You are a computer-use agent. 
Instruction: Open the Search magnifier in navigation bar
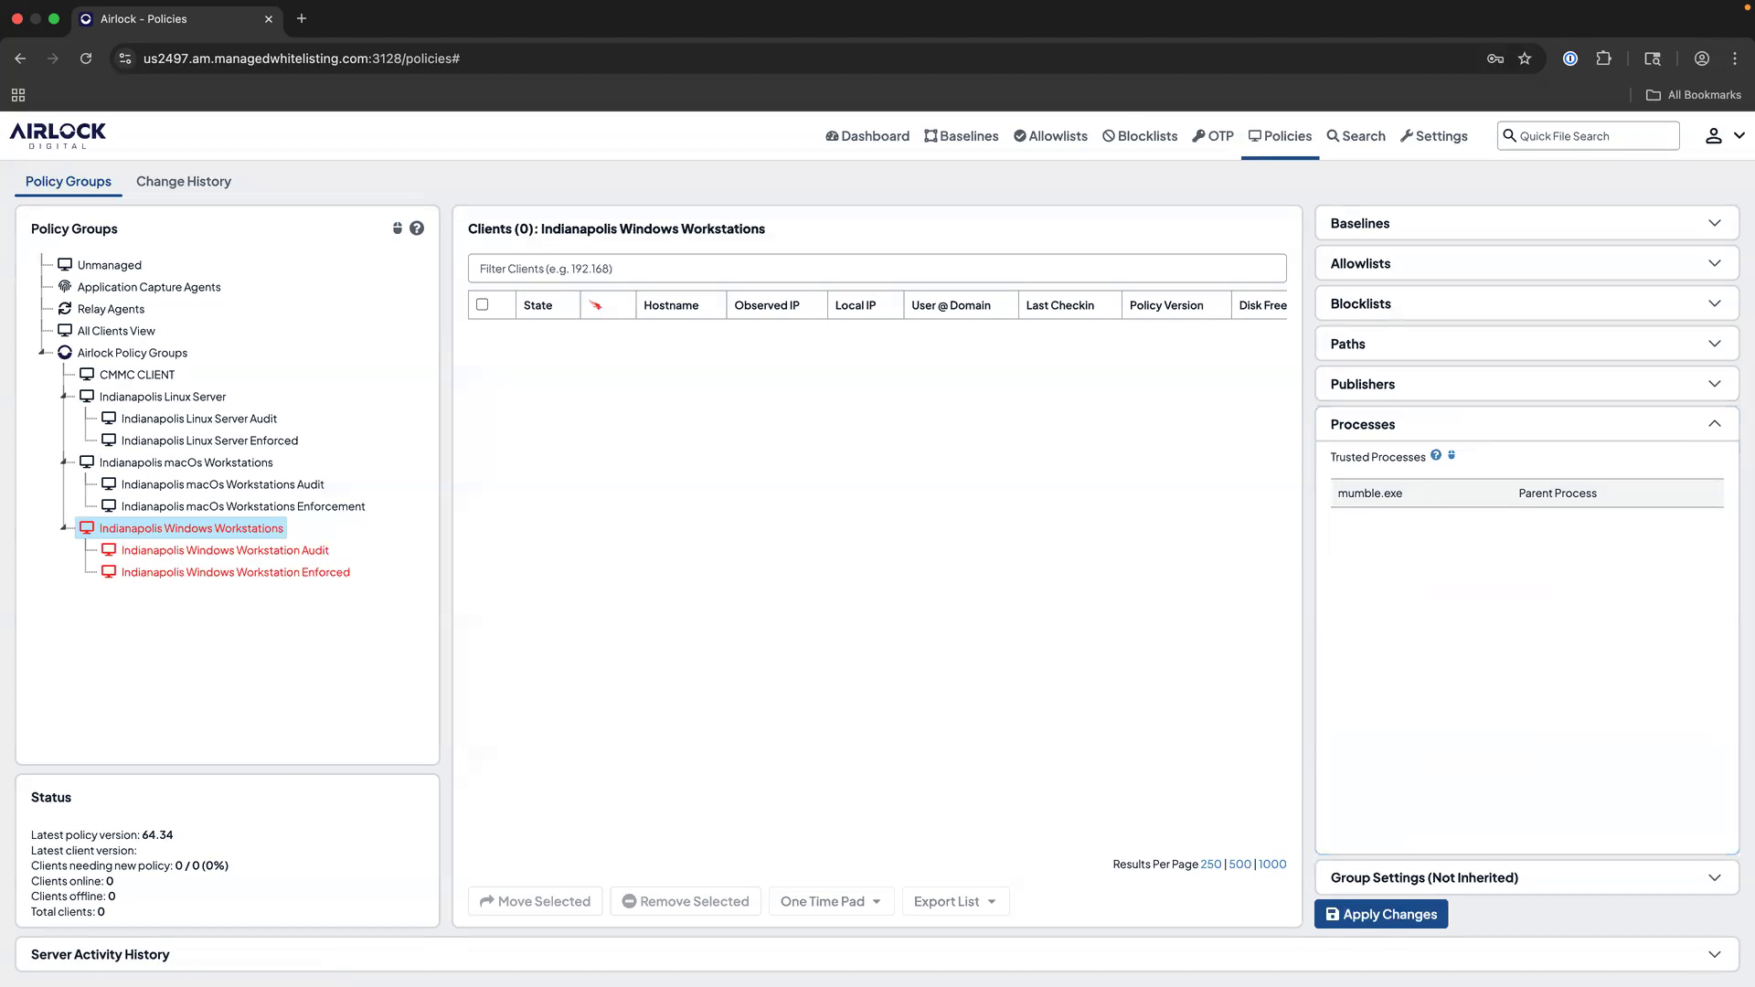1333,135
